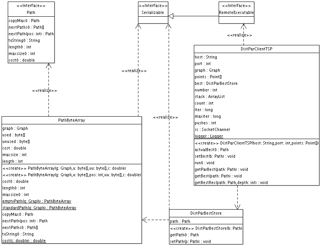
Task: Click the logger : Logger static attribute
Action: [209, 136]
